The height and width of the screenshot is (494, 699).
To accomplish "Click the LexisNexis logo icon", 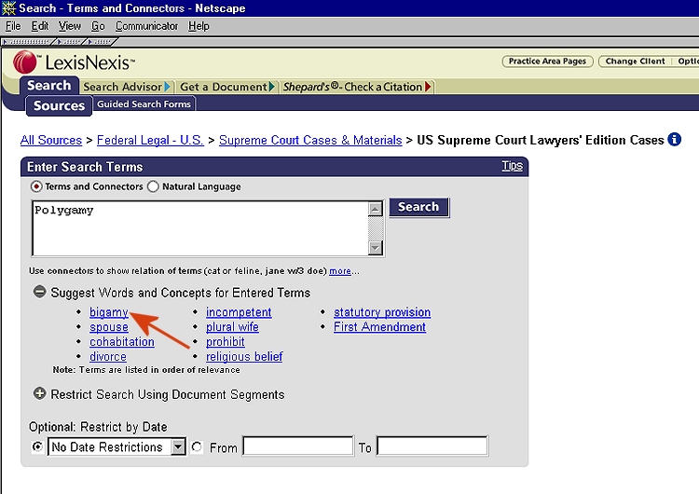I will 25,62.
